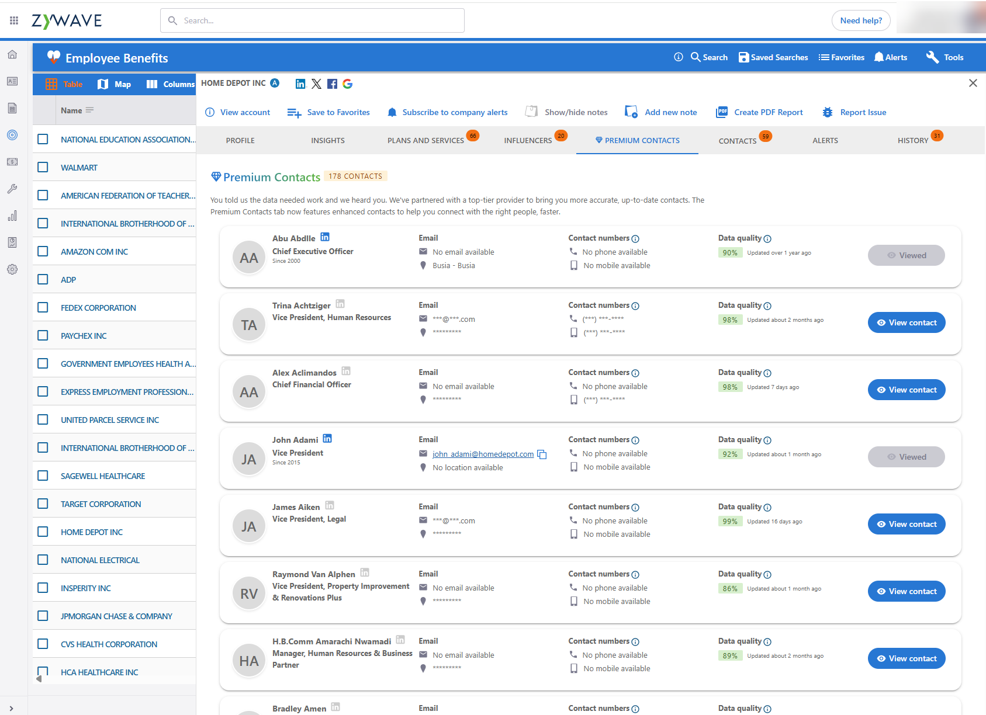Open the wrench tools icon in left sidebar
The height and width of the screenshot is (715, 986).
[x=12, y=189]
